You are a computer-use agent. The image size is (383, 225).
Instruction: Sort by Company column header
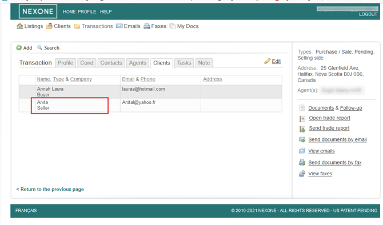[81, 79]
